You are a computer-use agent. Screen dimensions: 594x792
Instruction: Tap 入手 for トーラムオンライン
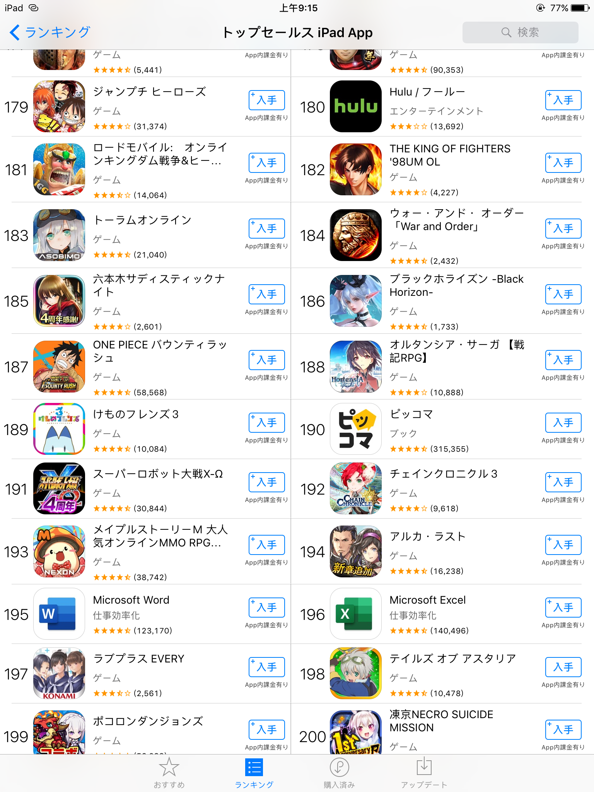(267, 229)
